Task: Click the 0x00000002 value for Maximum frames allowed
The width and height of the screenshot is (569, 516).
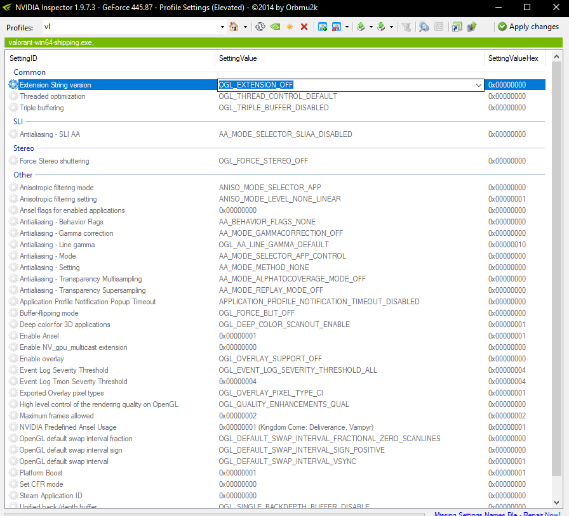Action: [x=238, y=416]
